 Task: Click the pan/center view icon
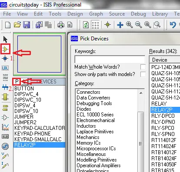click(120, 25)
